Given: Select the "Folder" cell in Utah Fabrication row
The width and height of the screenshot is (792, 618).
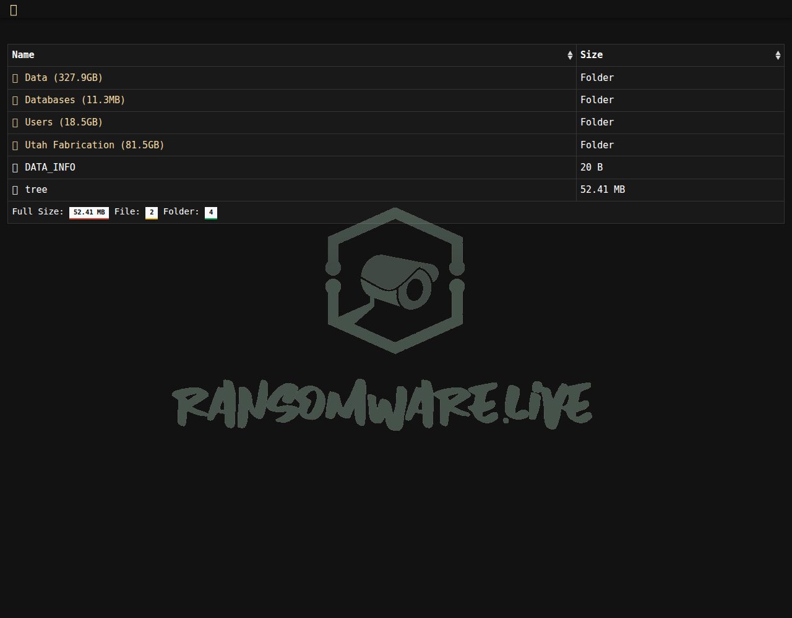Looking at the screenshot, I should pyautogui.click(x=680, y=145).
